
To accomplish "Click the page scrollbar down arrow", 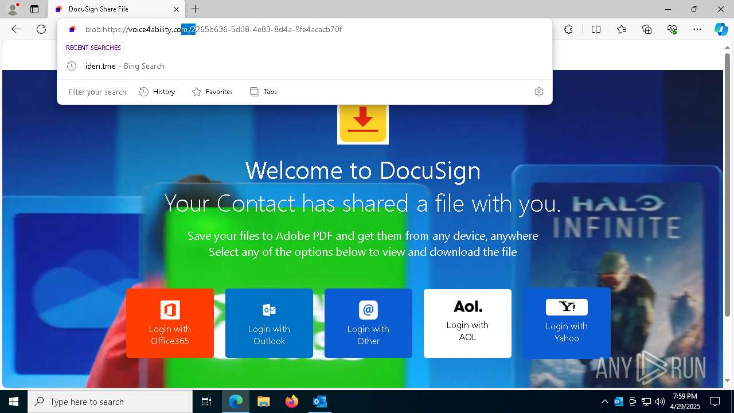I will 727,381.
